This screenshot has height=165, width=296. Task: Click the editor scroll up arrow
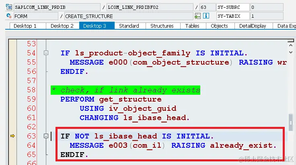[x=291, y=45]
